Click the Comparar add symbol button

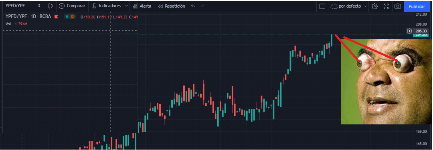click(72, 6)
